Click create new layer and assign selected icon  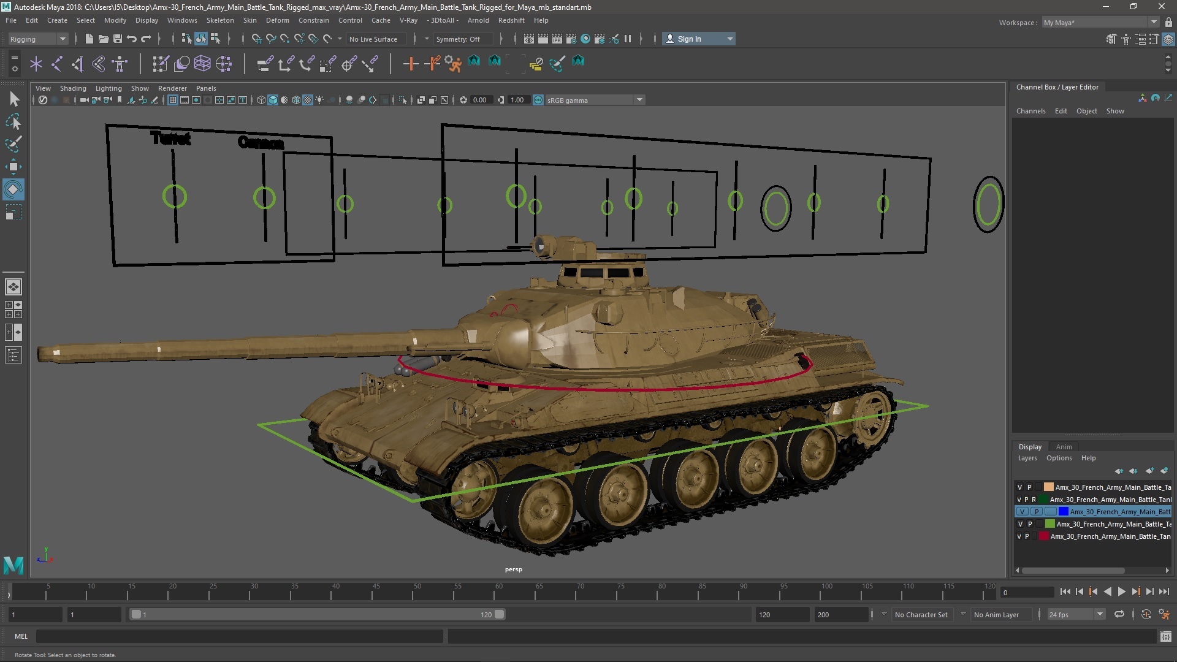[x=1164, y=471]
